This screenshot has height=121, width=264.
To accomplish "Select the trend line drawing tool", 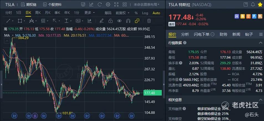I will point(8,21).
